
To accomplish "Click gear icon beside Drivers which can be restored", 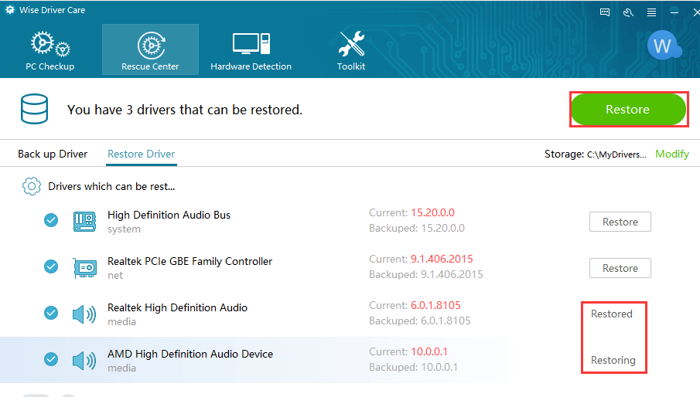I will 31,186.
